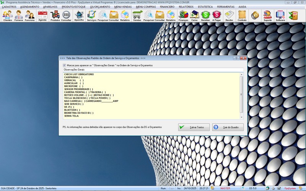Open the Clientes toolbar icon

[8, 16]
